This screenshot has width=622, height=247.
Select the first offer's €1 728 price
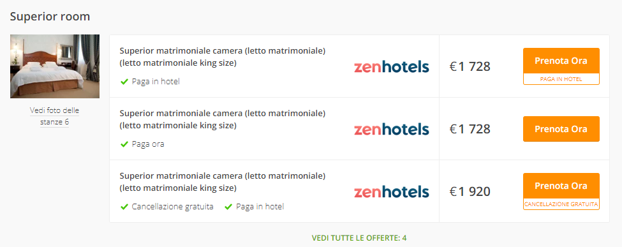pos(470,67)
